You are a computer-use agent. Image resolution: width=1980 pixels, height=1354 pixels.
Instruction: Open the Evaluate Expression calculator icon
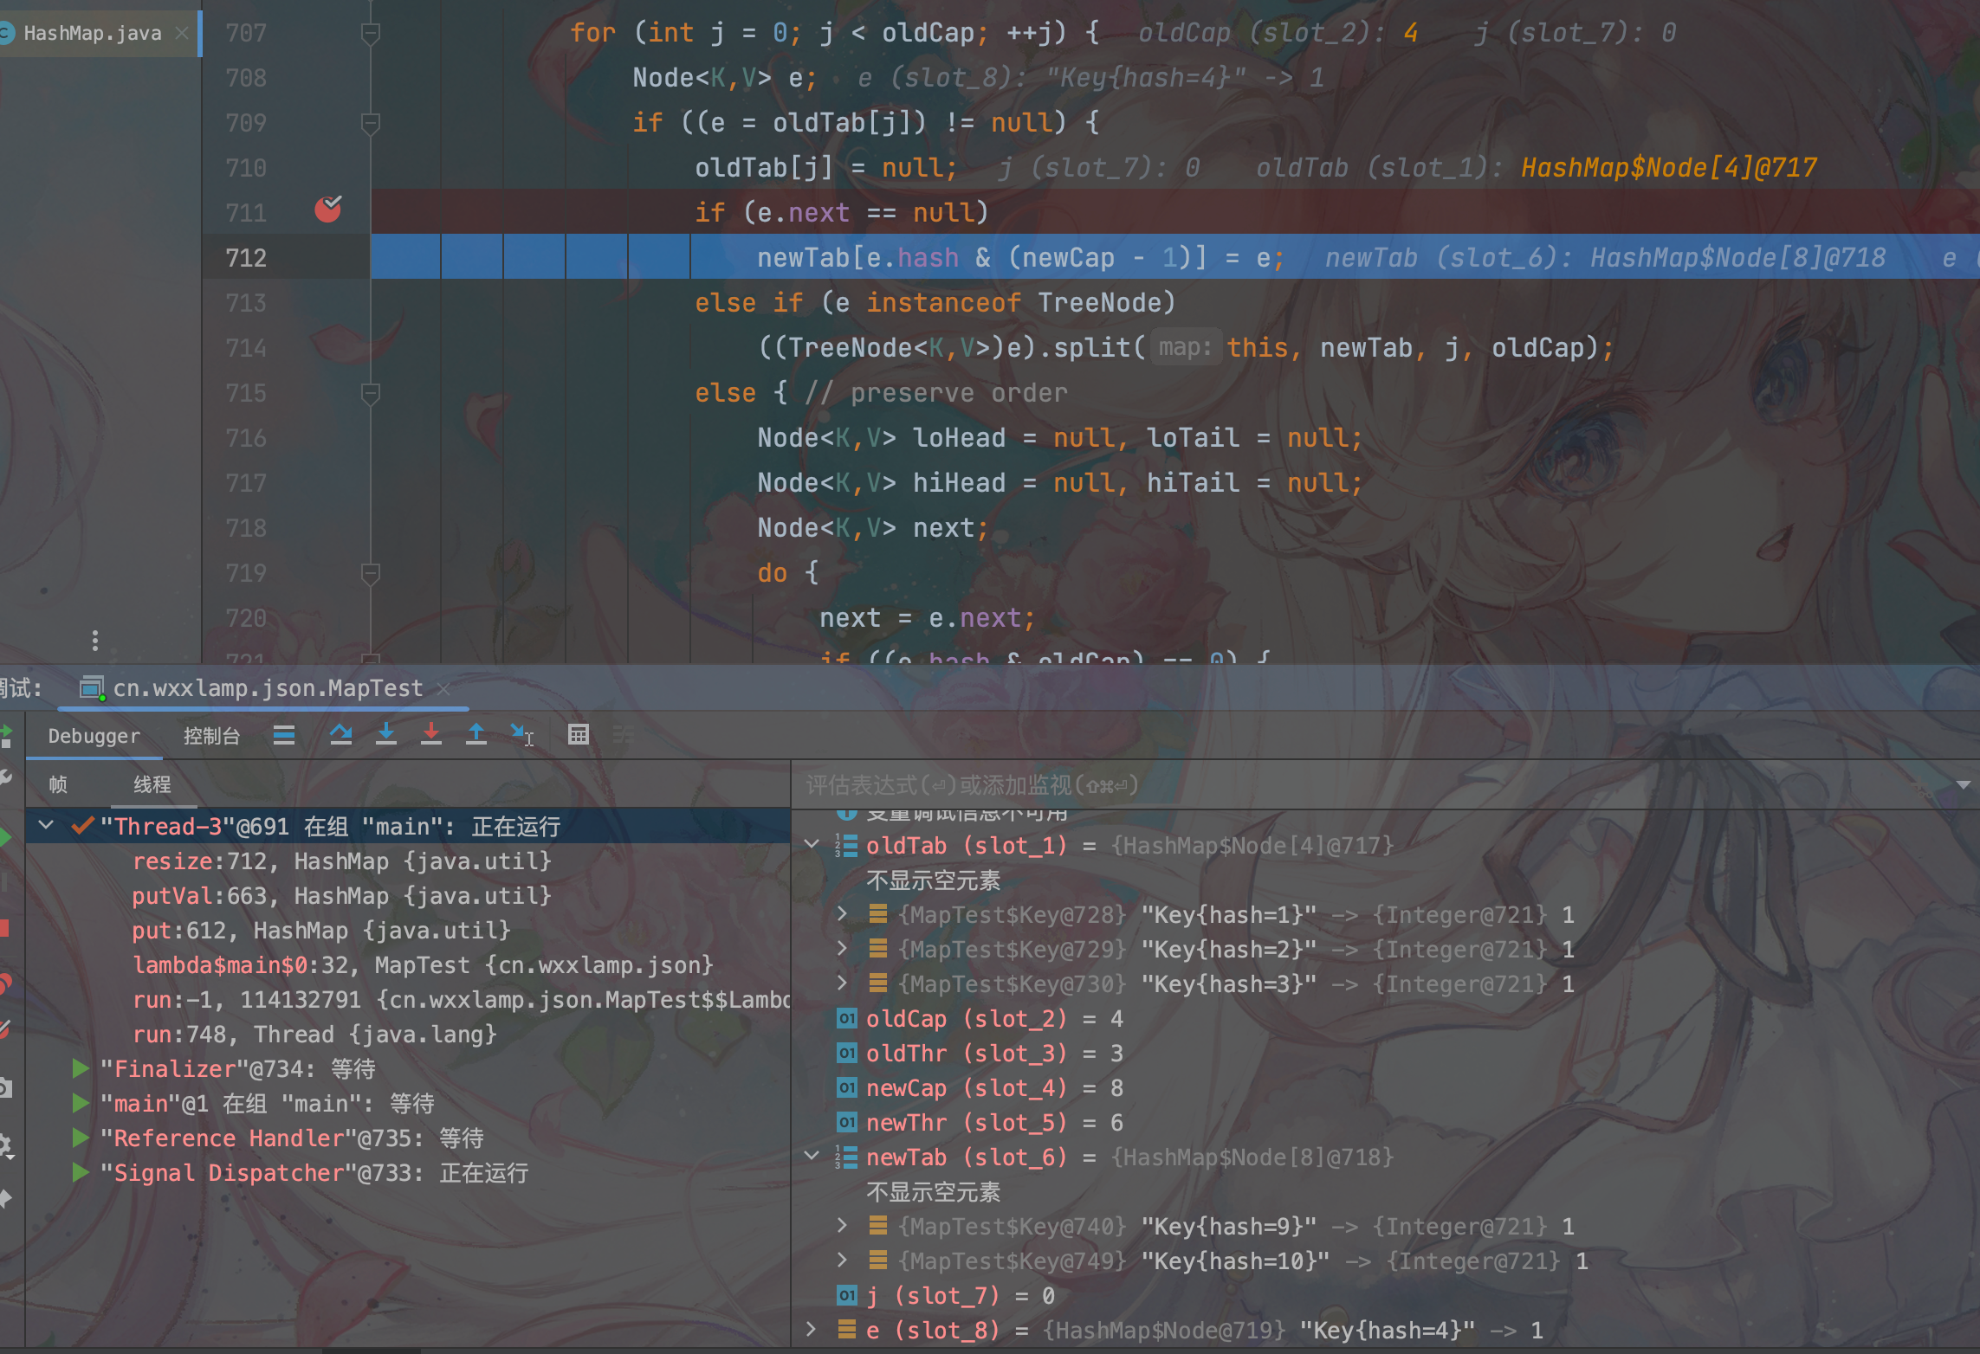(x=578, y=735)
